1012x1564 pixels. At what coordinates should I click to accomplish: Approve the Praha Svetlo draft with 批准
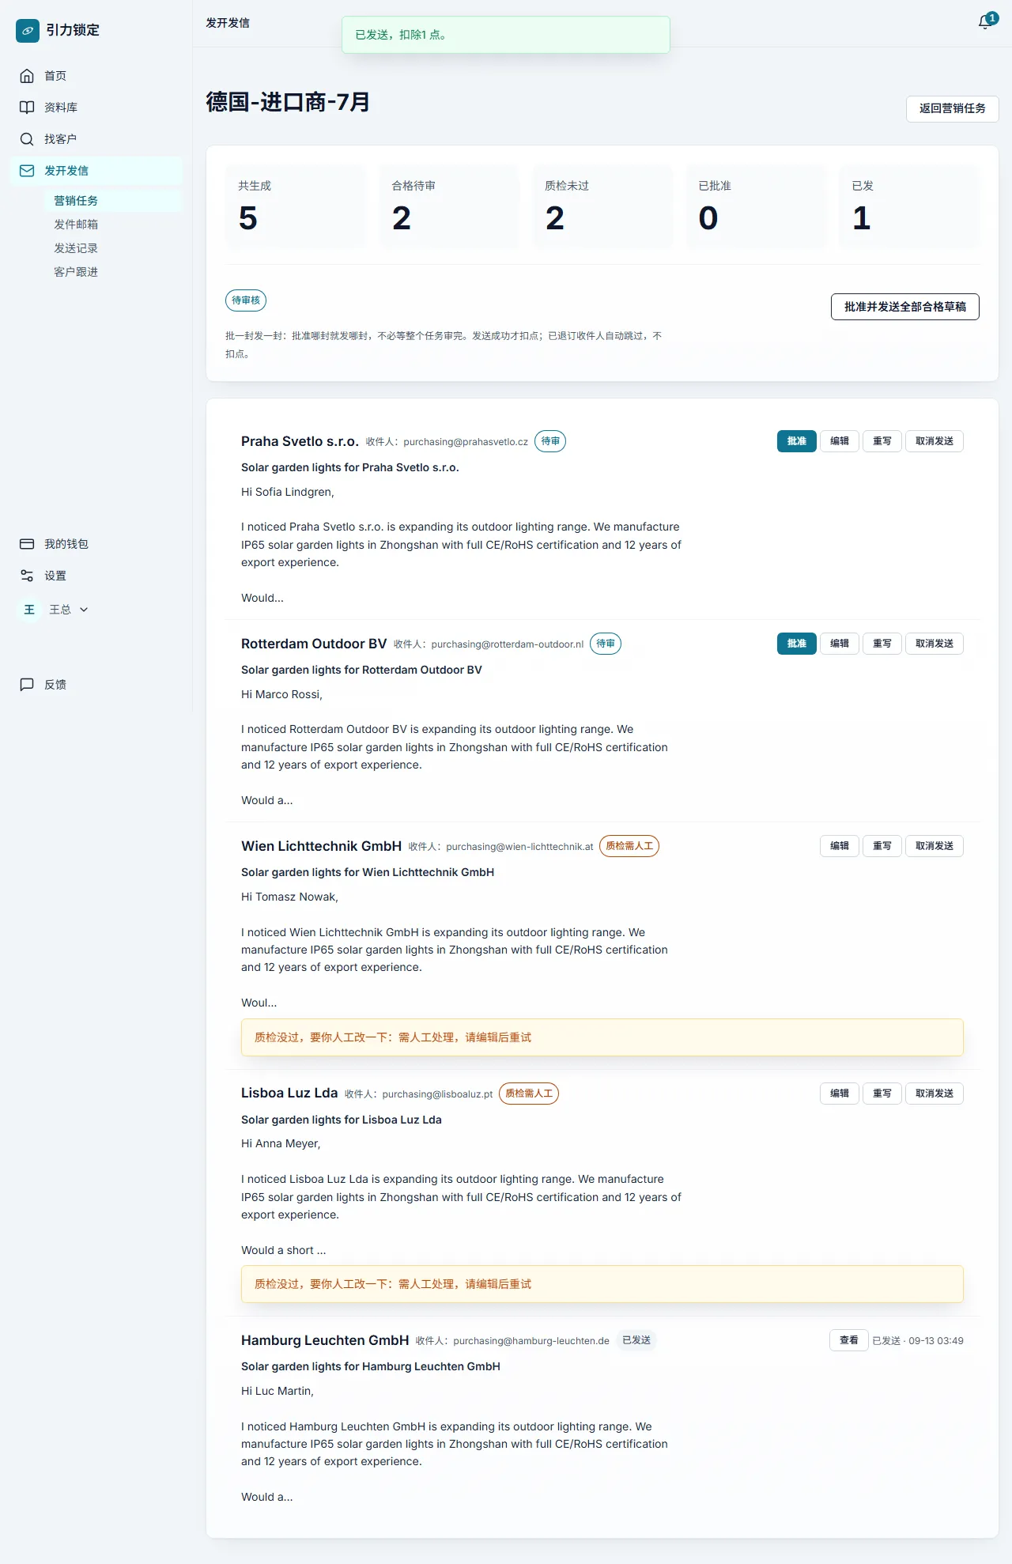797,441
